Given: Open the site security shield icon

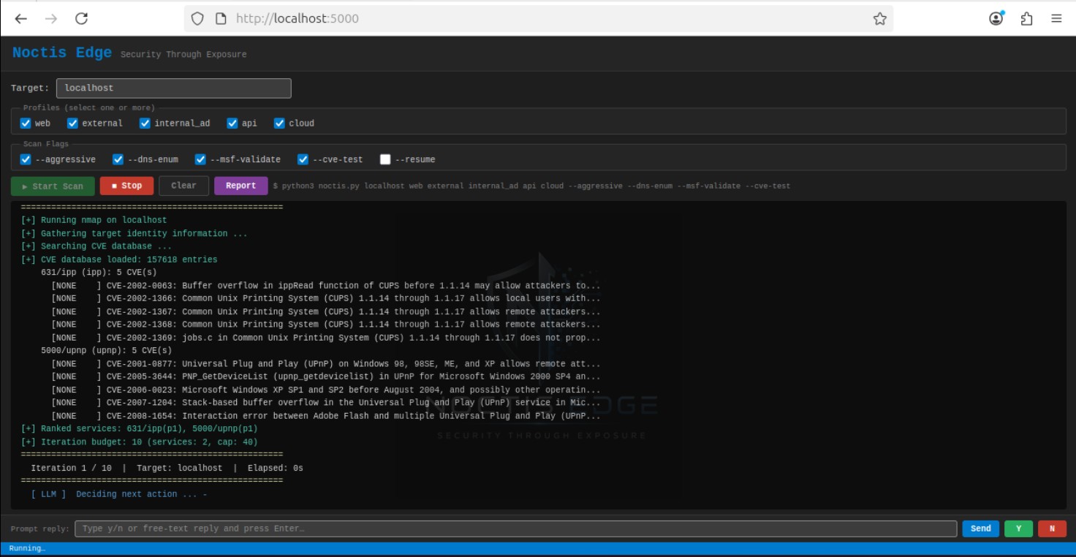Looking at the screenshot, I should 197,19.
